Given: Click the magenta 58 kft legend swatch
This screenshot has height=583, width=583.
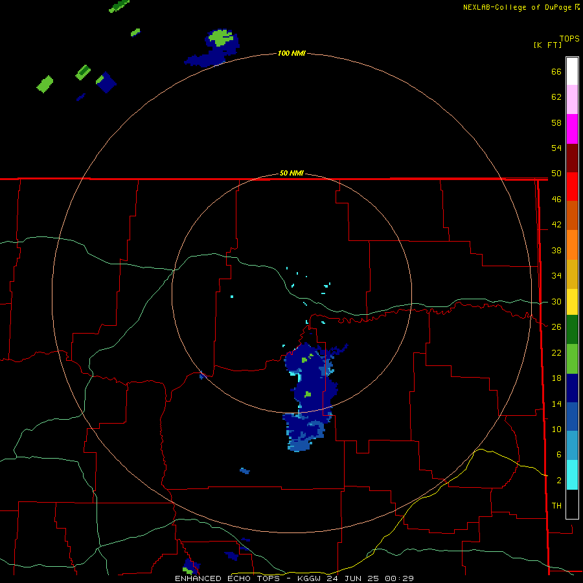Looking at the screenshot, I should click(572, 129).
